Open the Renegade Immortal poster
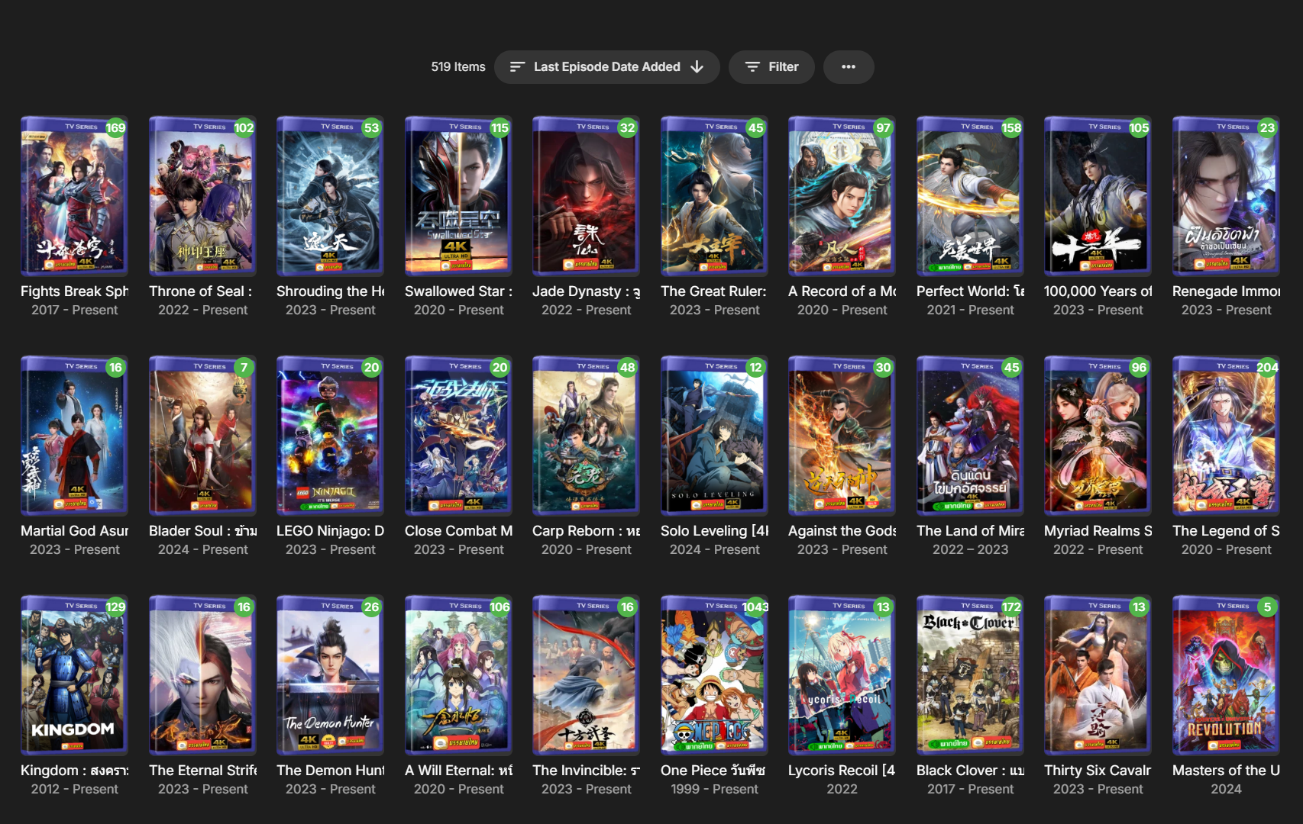The height and width of the screenshot is (824, 1303). [1226, 196]
